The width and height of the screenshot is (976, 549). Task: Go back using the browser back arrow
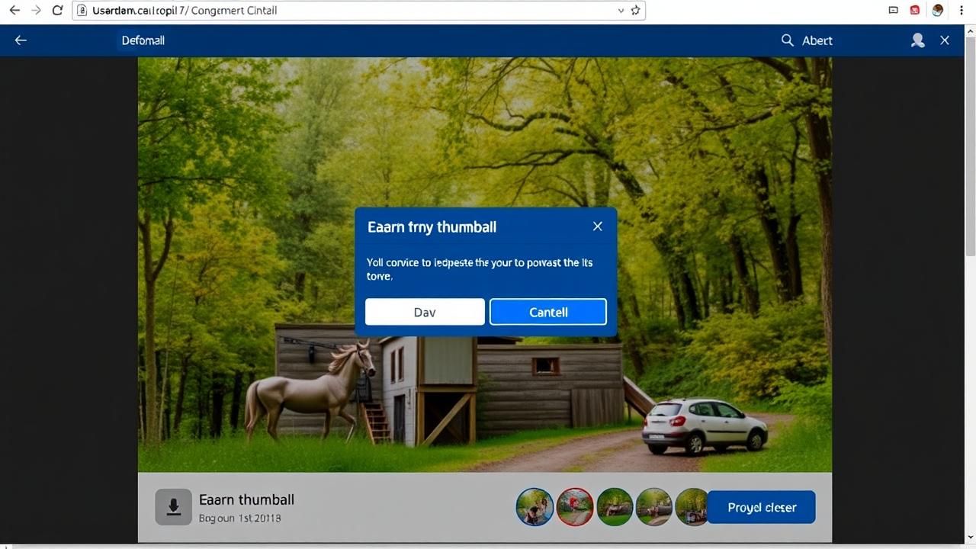click(x=14, y=11)
